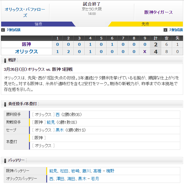The image size is (184, 184).
Task: Click the 本塁打 row label
Action: [11, 142]
